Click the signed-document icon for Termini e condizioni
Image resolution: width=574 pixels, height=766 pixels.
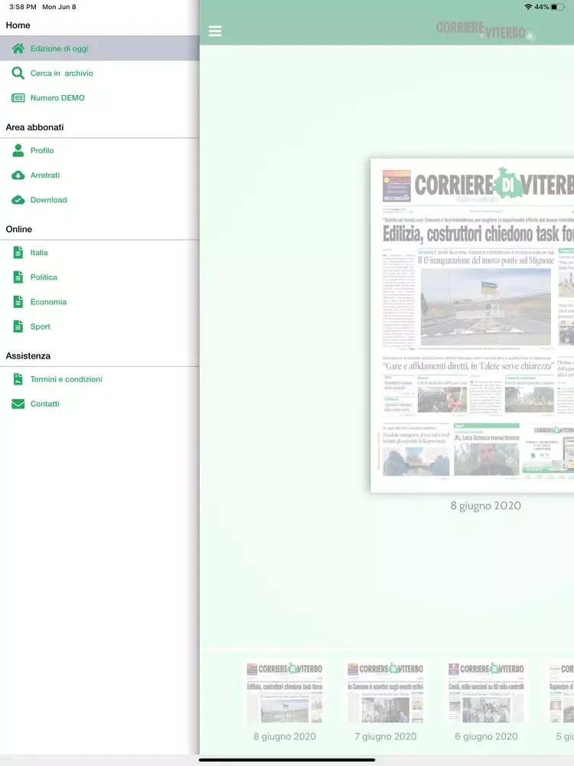pos(18,379)
